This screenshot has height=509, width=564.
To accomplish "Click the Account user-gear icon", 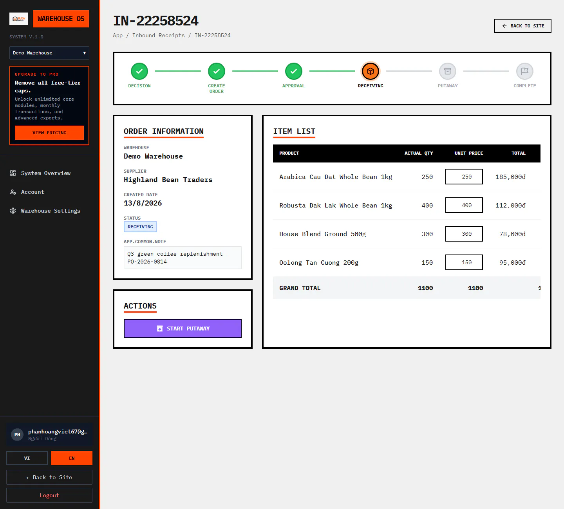I will [x=13, y=192].
